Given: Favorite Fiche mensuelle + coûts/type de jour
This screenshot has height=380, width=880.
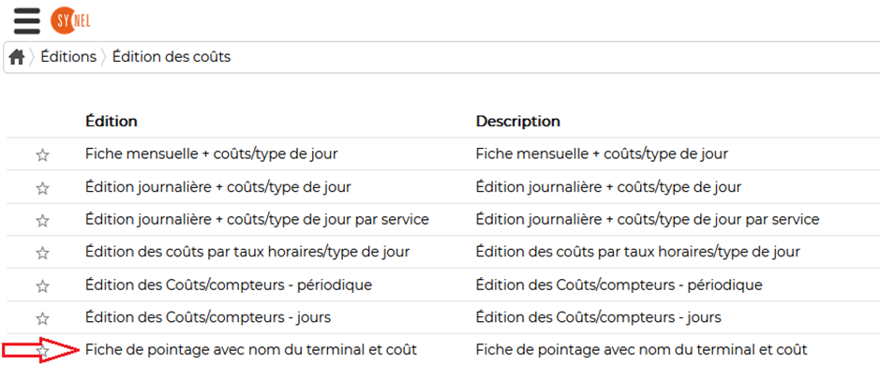Looking at the screenshot, I should [x=43, y=155].
